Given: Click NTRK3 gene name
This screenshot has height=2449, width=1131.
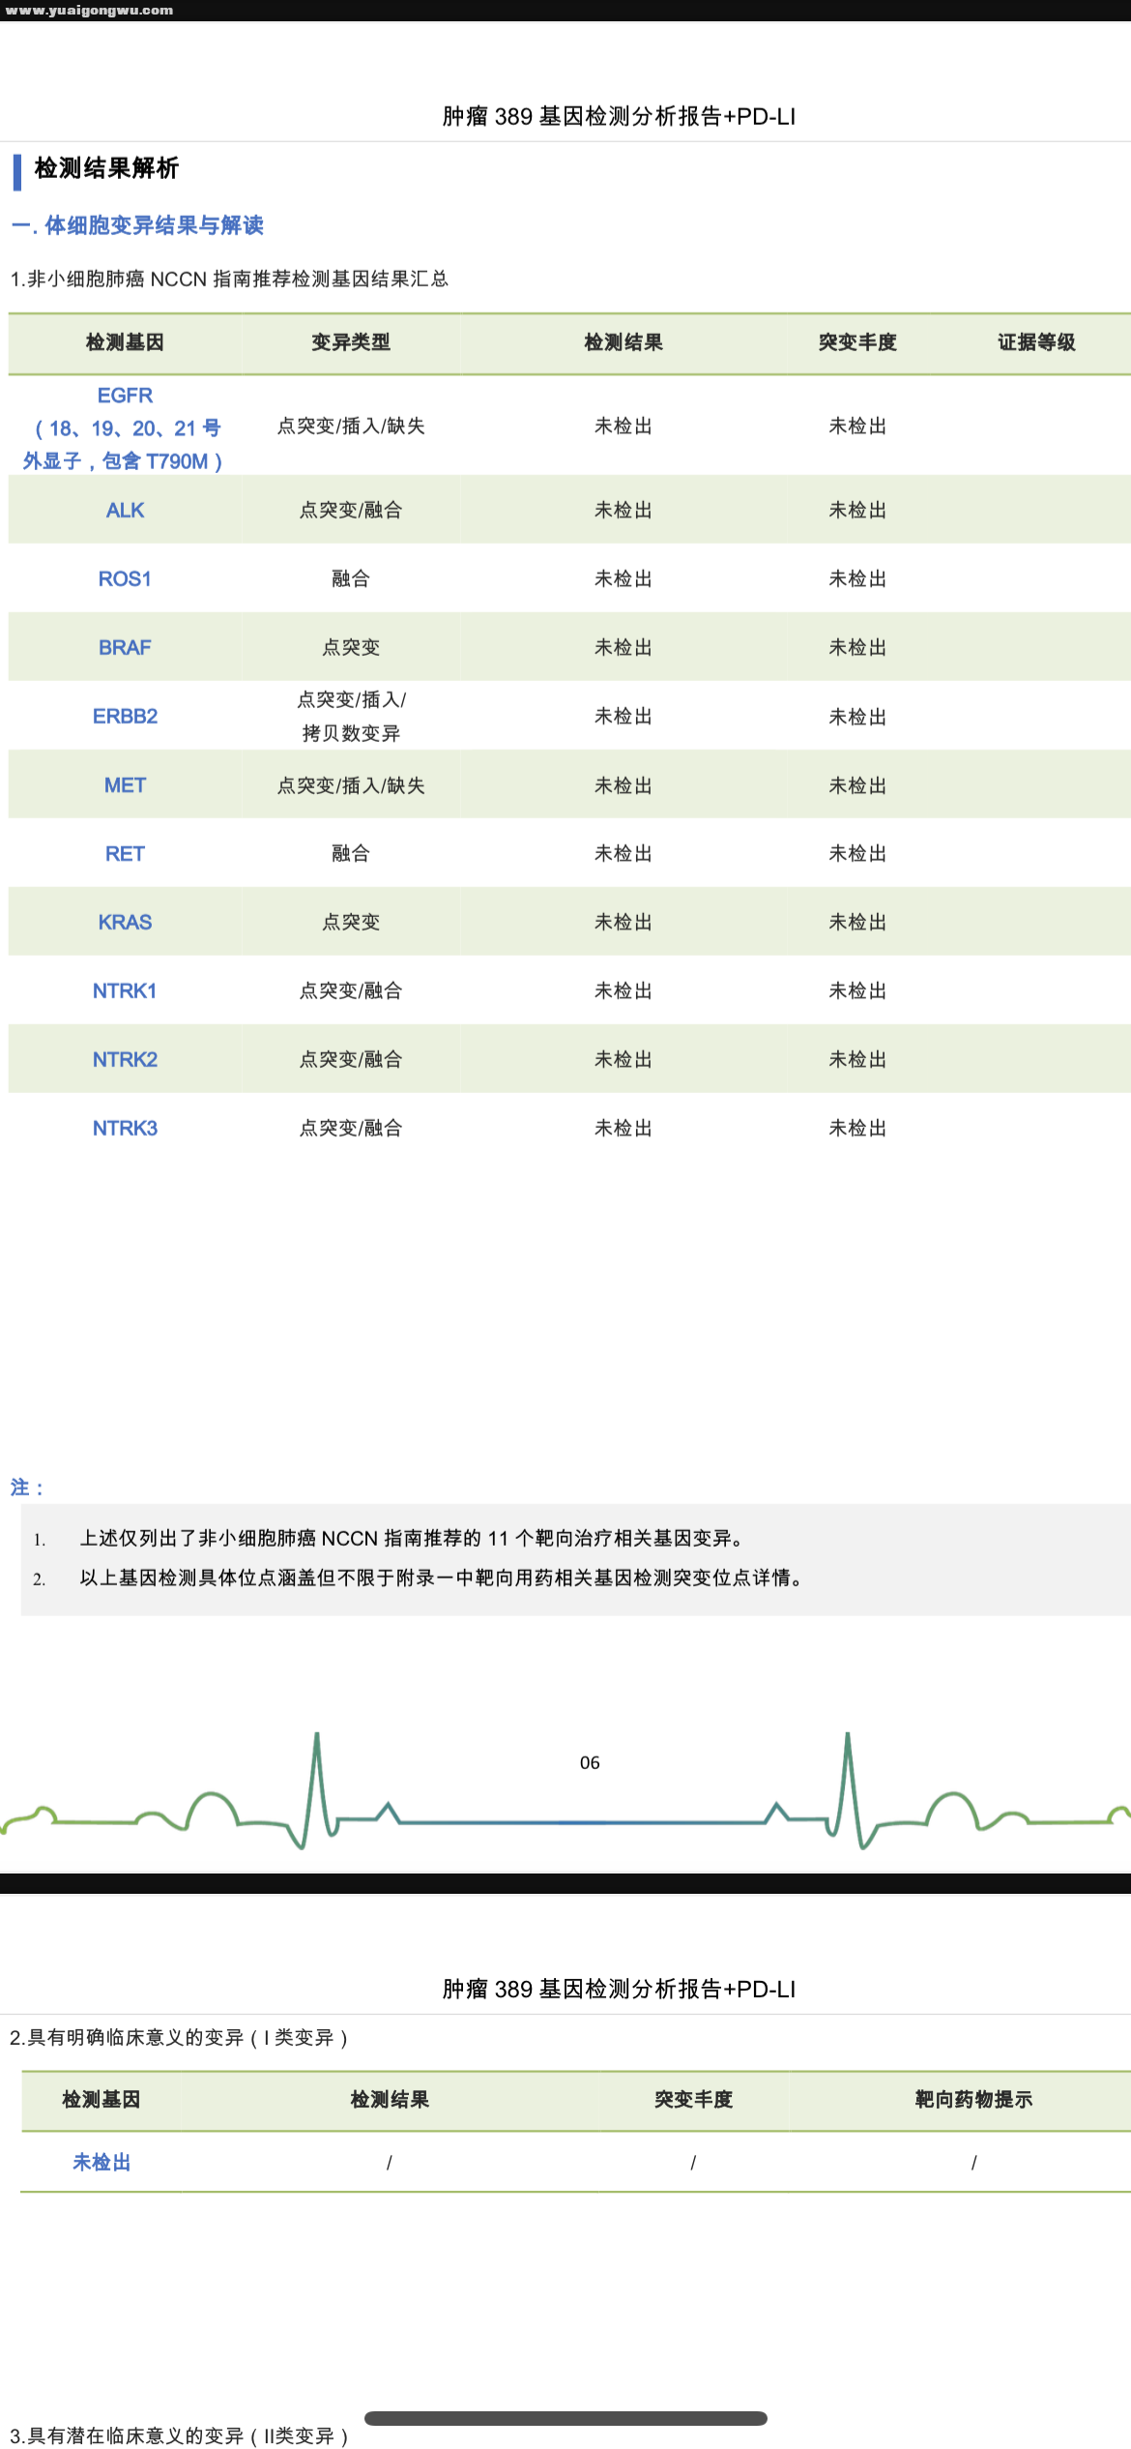Looking at the screenshot, I should 125,1128.
